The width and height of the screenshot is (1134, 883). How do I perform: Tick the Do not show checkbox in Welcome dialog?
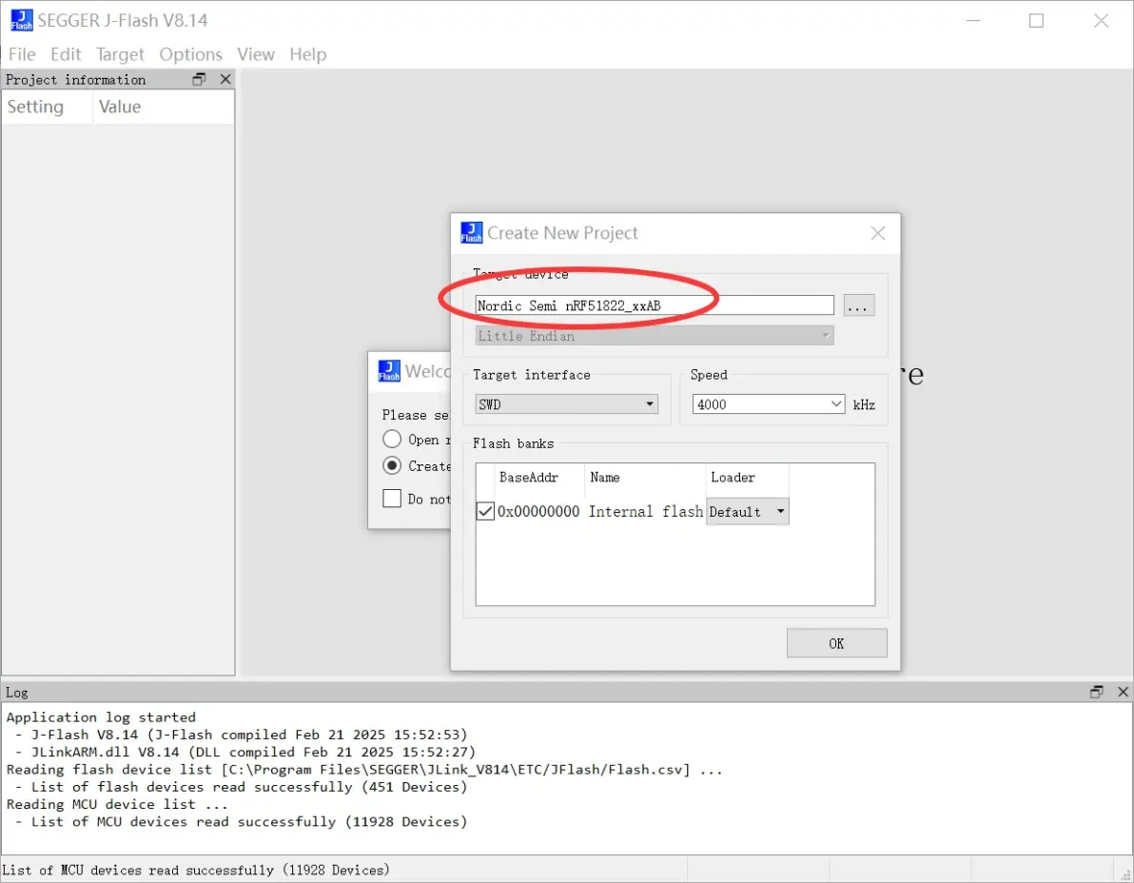point(392,499)
